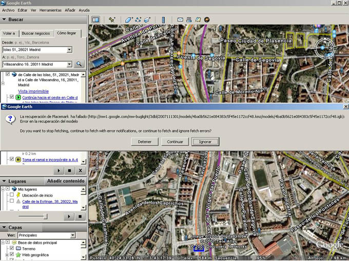Toggle the sidebar panel icon
Screen dimensions: 349x261
(x=95, y=20)
